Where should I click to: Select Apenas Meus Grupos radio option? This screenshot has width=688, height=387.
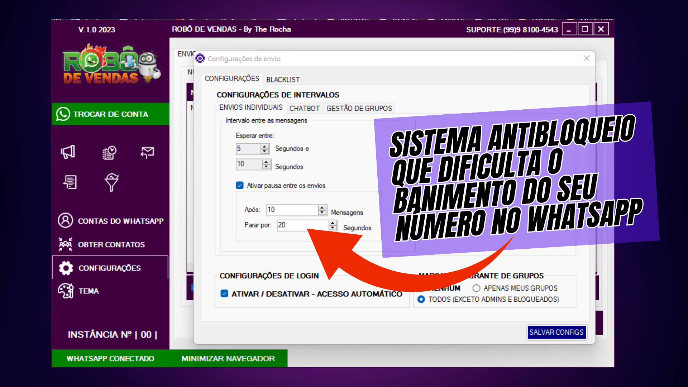476,288
